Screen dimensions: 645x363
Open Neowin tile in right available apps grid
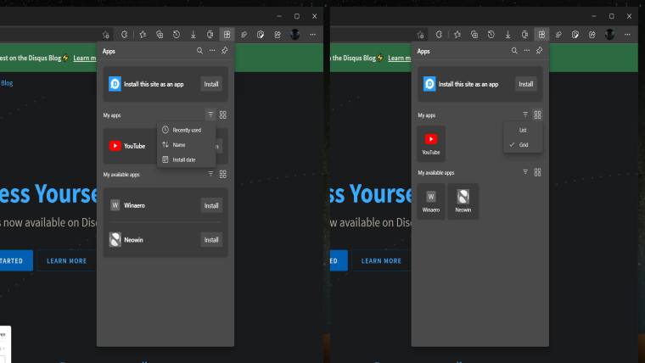point(463,202)
